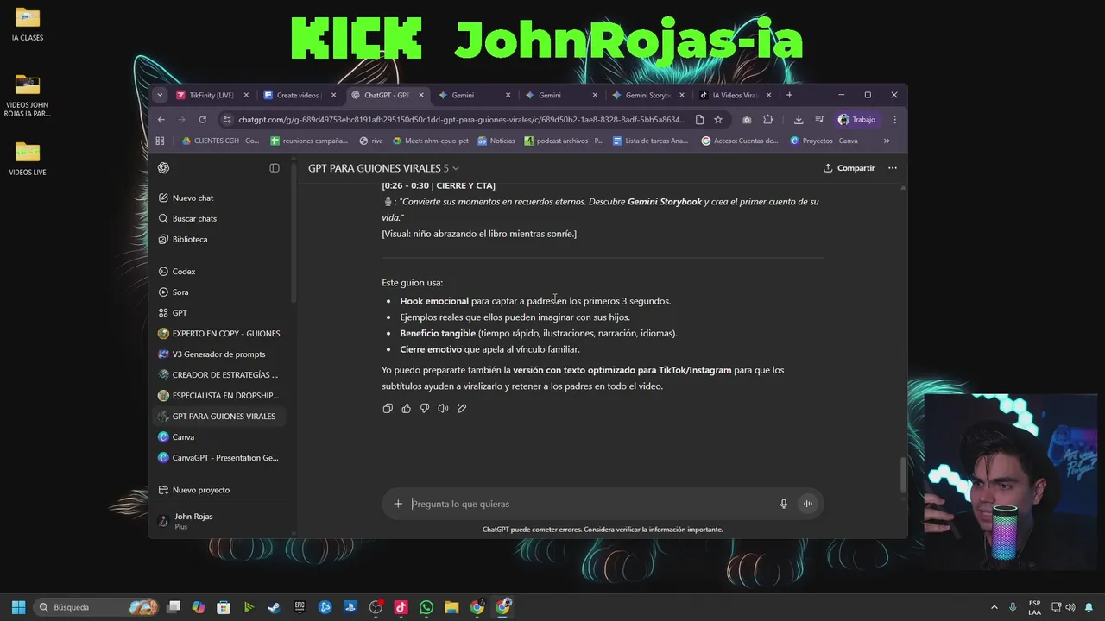
Task: Read the response aloud with speaker icon
Action: 443,408
